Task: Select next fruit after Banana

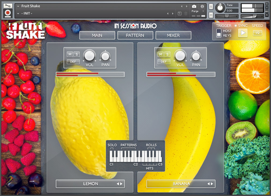Action: tap(212, 184)
